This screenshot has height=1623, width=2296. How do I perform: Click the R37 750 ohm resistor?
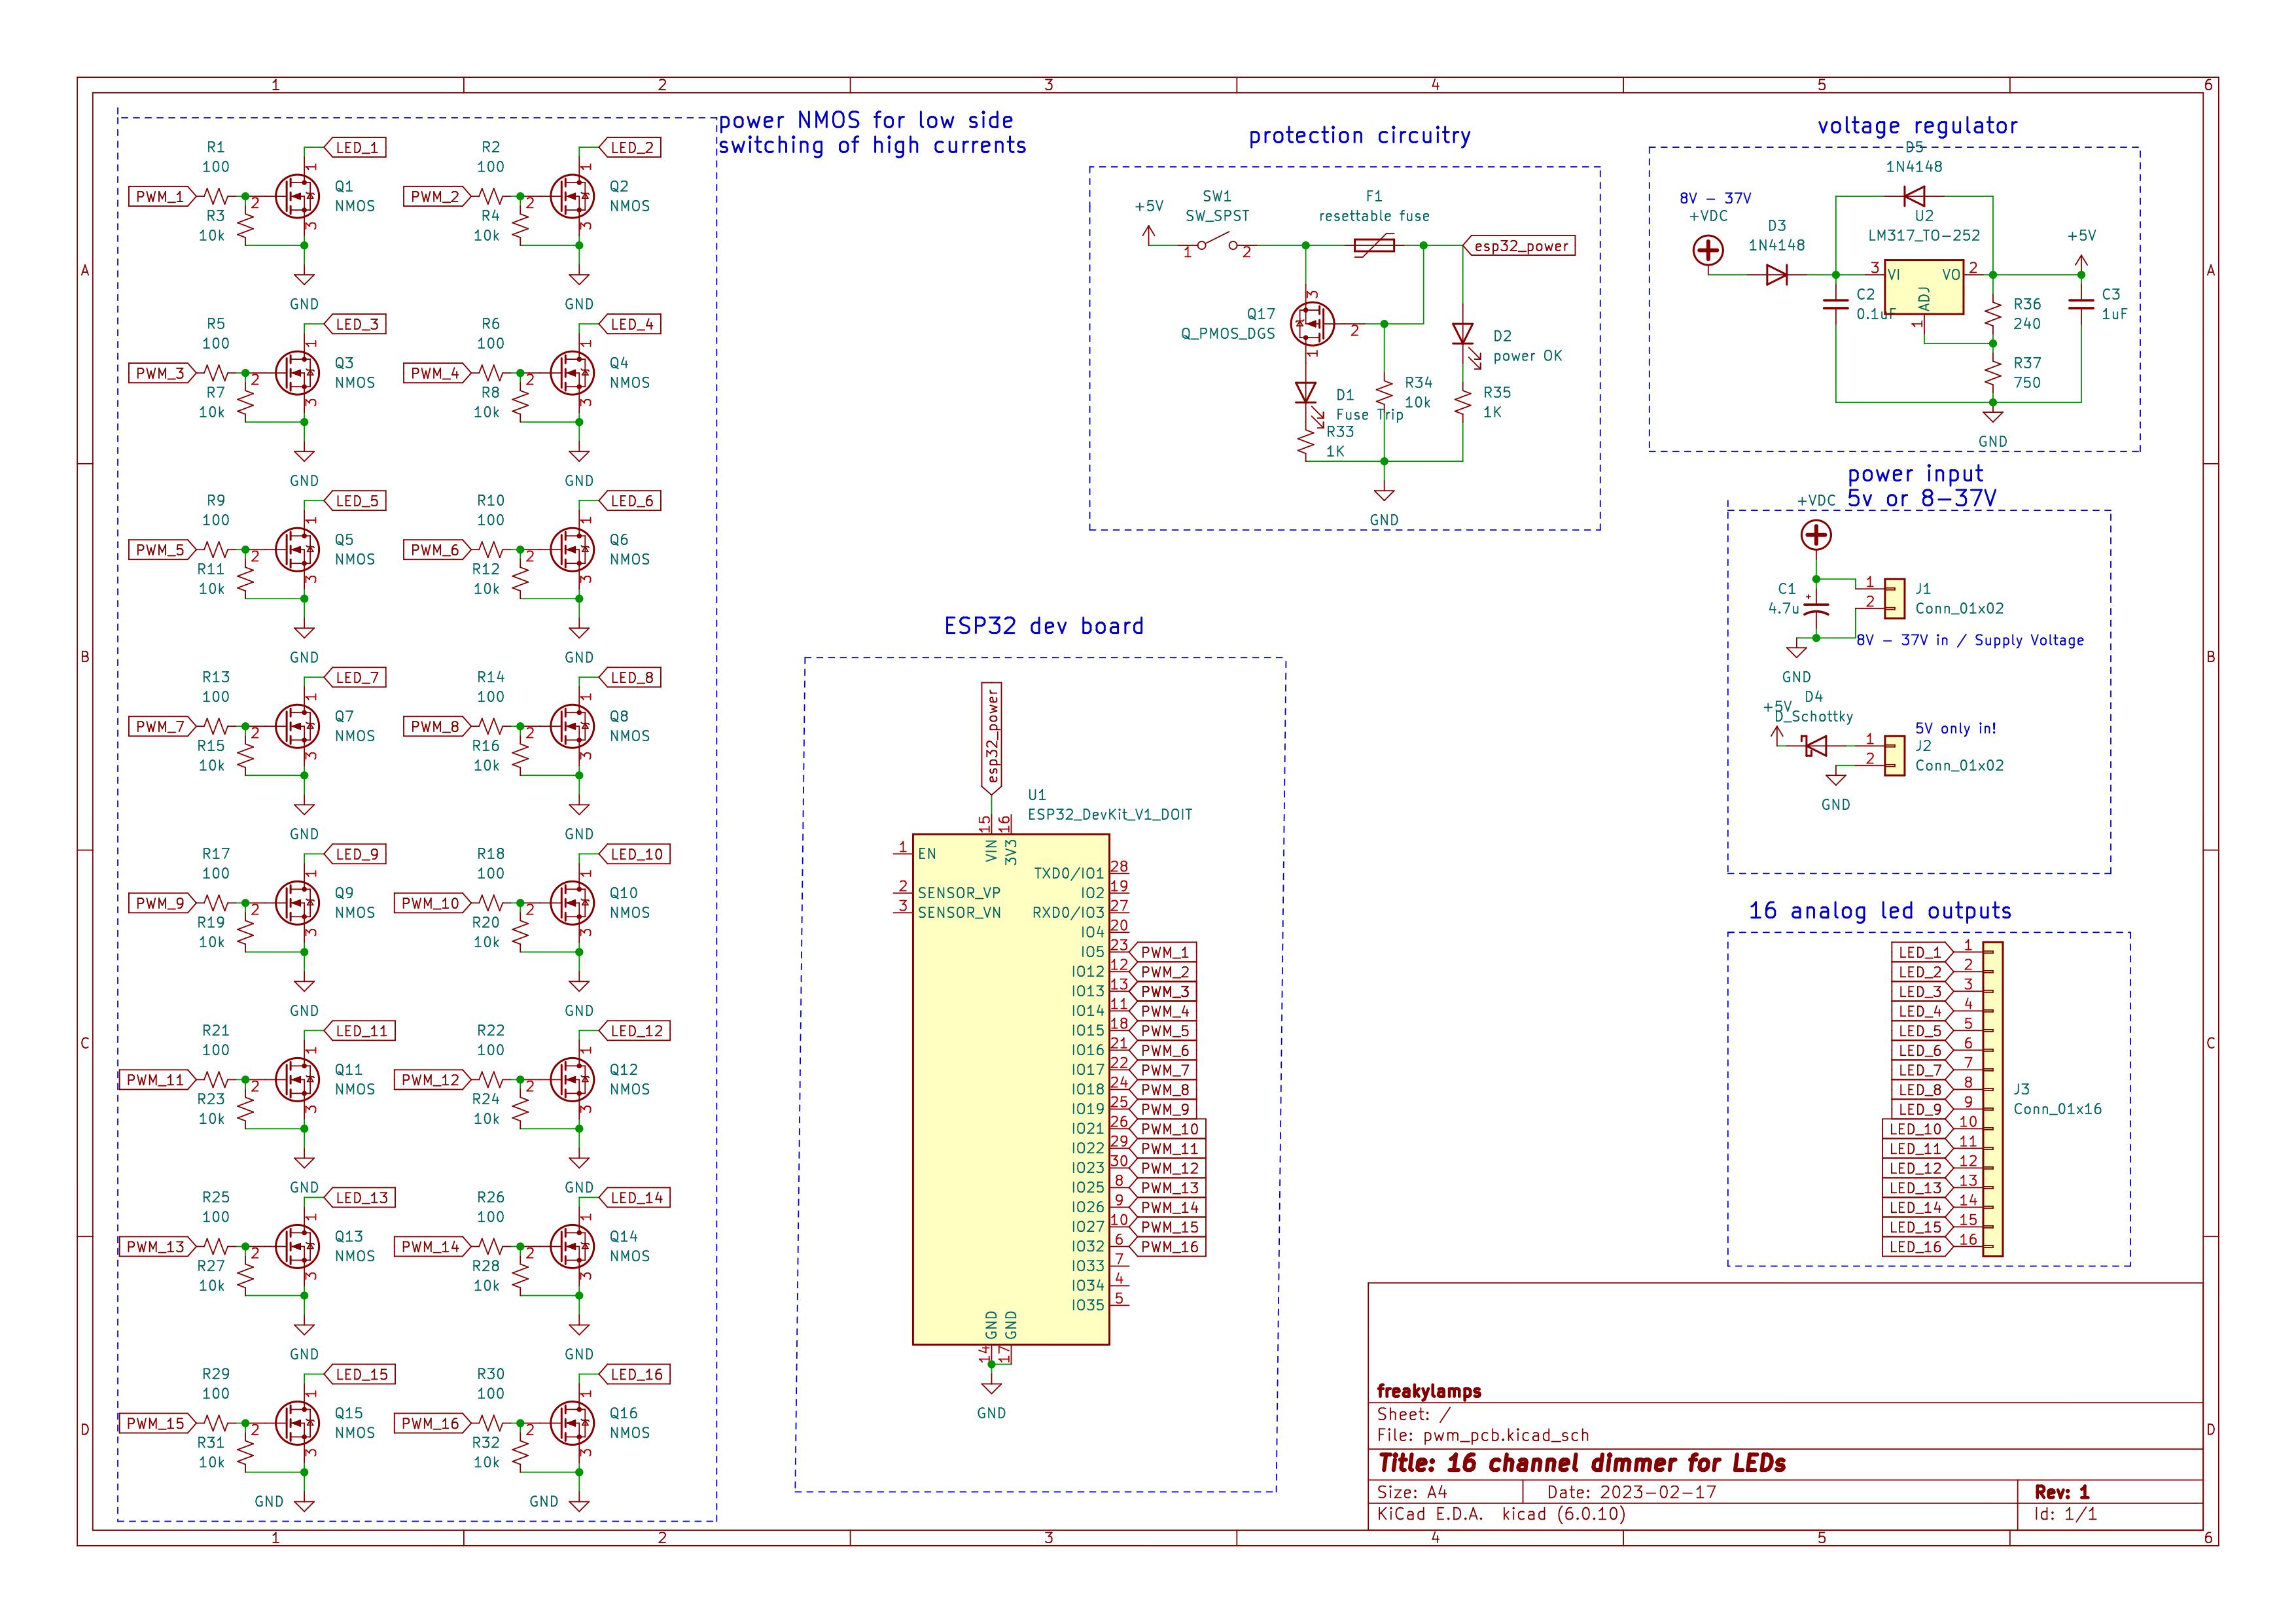pos(1992,373)
